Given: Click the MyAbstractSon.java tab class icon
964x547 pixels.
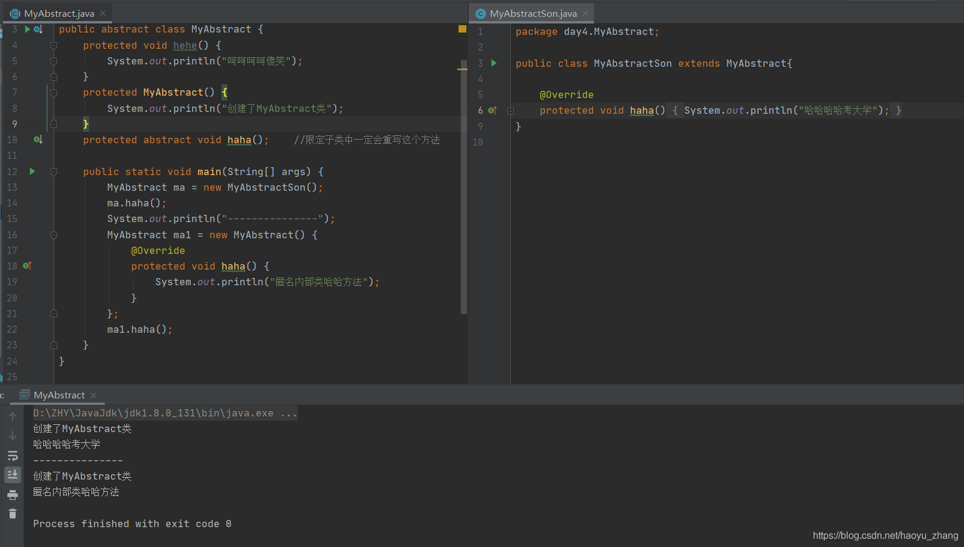Looking at the screenshot, I should (x=481, y=13).
